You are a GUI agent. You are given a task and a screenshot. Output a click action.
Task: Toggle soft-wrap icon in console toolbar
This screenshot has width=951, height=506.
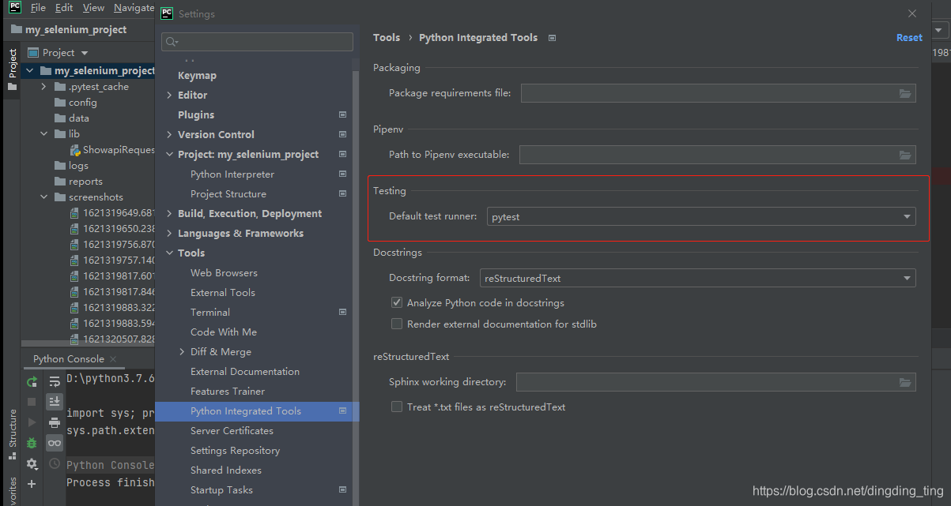pos(55,381)
